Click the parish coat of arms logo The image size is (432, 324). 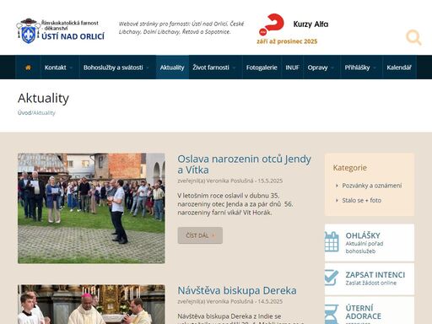pos(28,31)
